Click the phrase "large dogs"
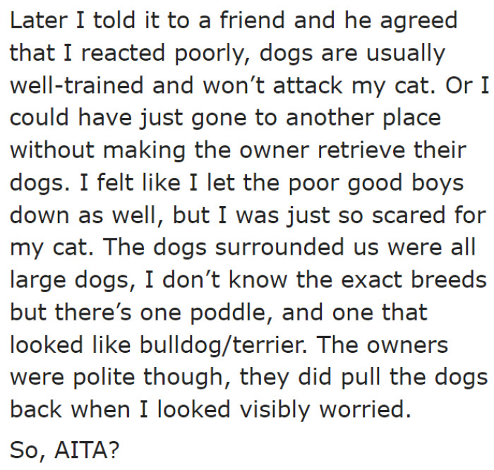The width and height of the screenshot is (494, 470). (68, 279)
